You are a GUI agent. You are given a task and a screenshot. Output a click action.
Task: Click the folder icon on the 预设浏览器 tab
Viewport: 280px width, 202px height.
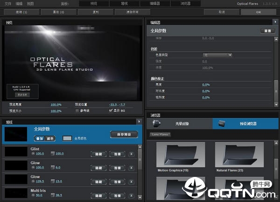point(222,123)
